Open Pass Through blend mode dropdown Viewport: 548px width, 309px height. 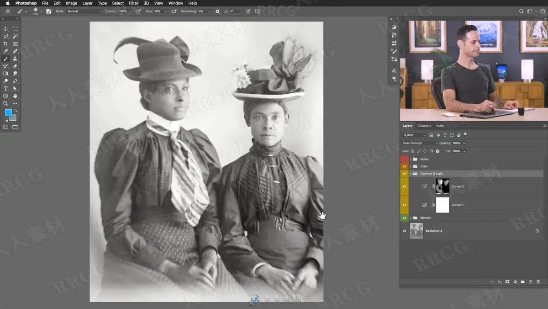[x=420, y=143]
